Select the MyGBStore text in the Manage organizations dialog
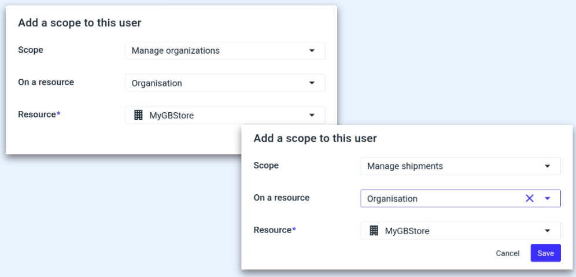576x277 pixels. click(x=172, y=115)
